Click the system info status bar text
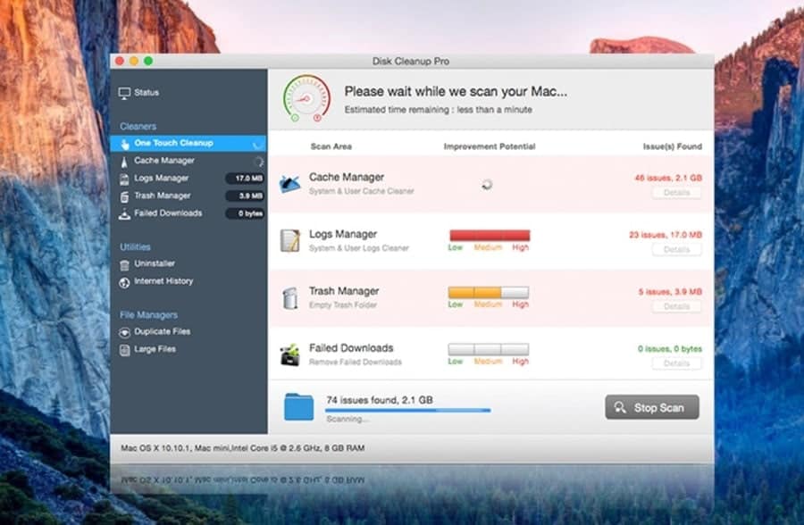This screenshot has height=525, width=804. (x=242, y=448)
